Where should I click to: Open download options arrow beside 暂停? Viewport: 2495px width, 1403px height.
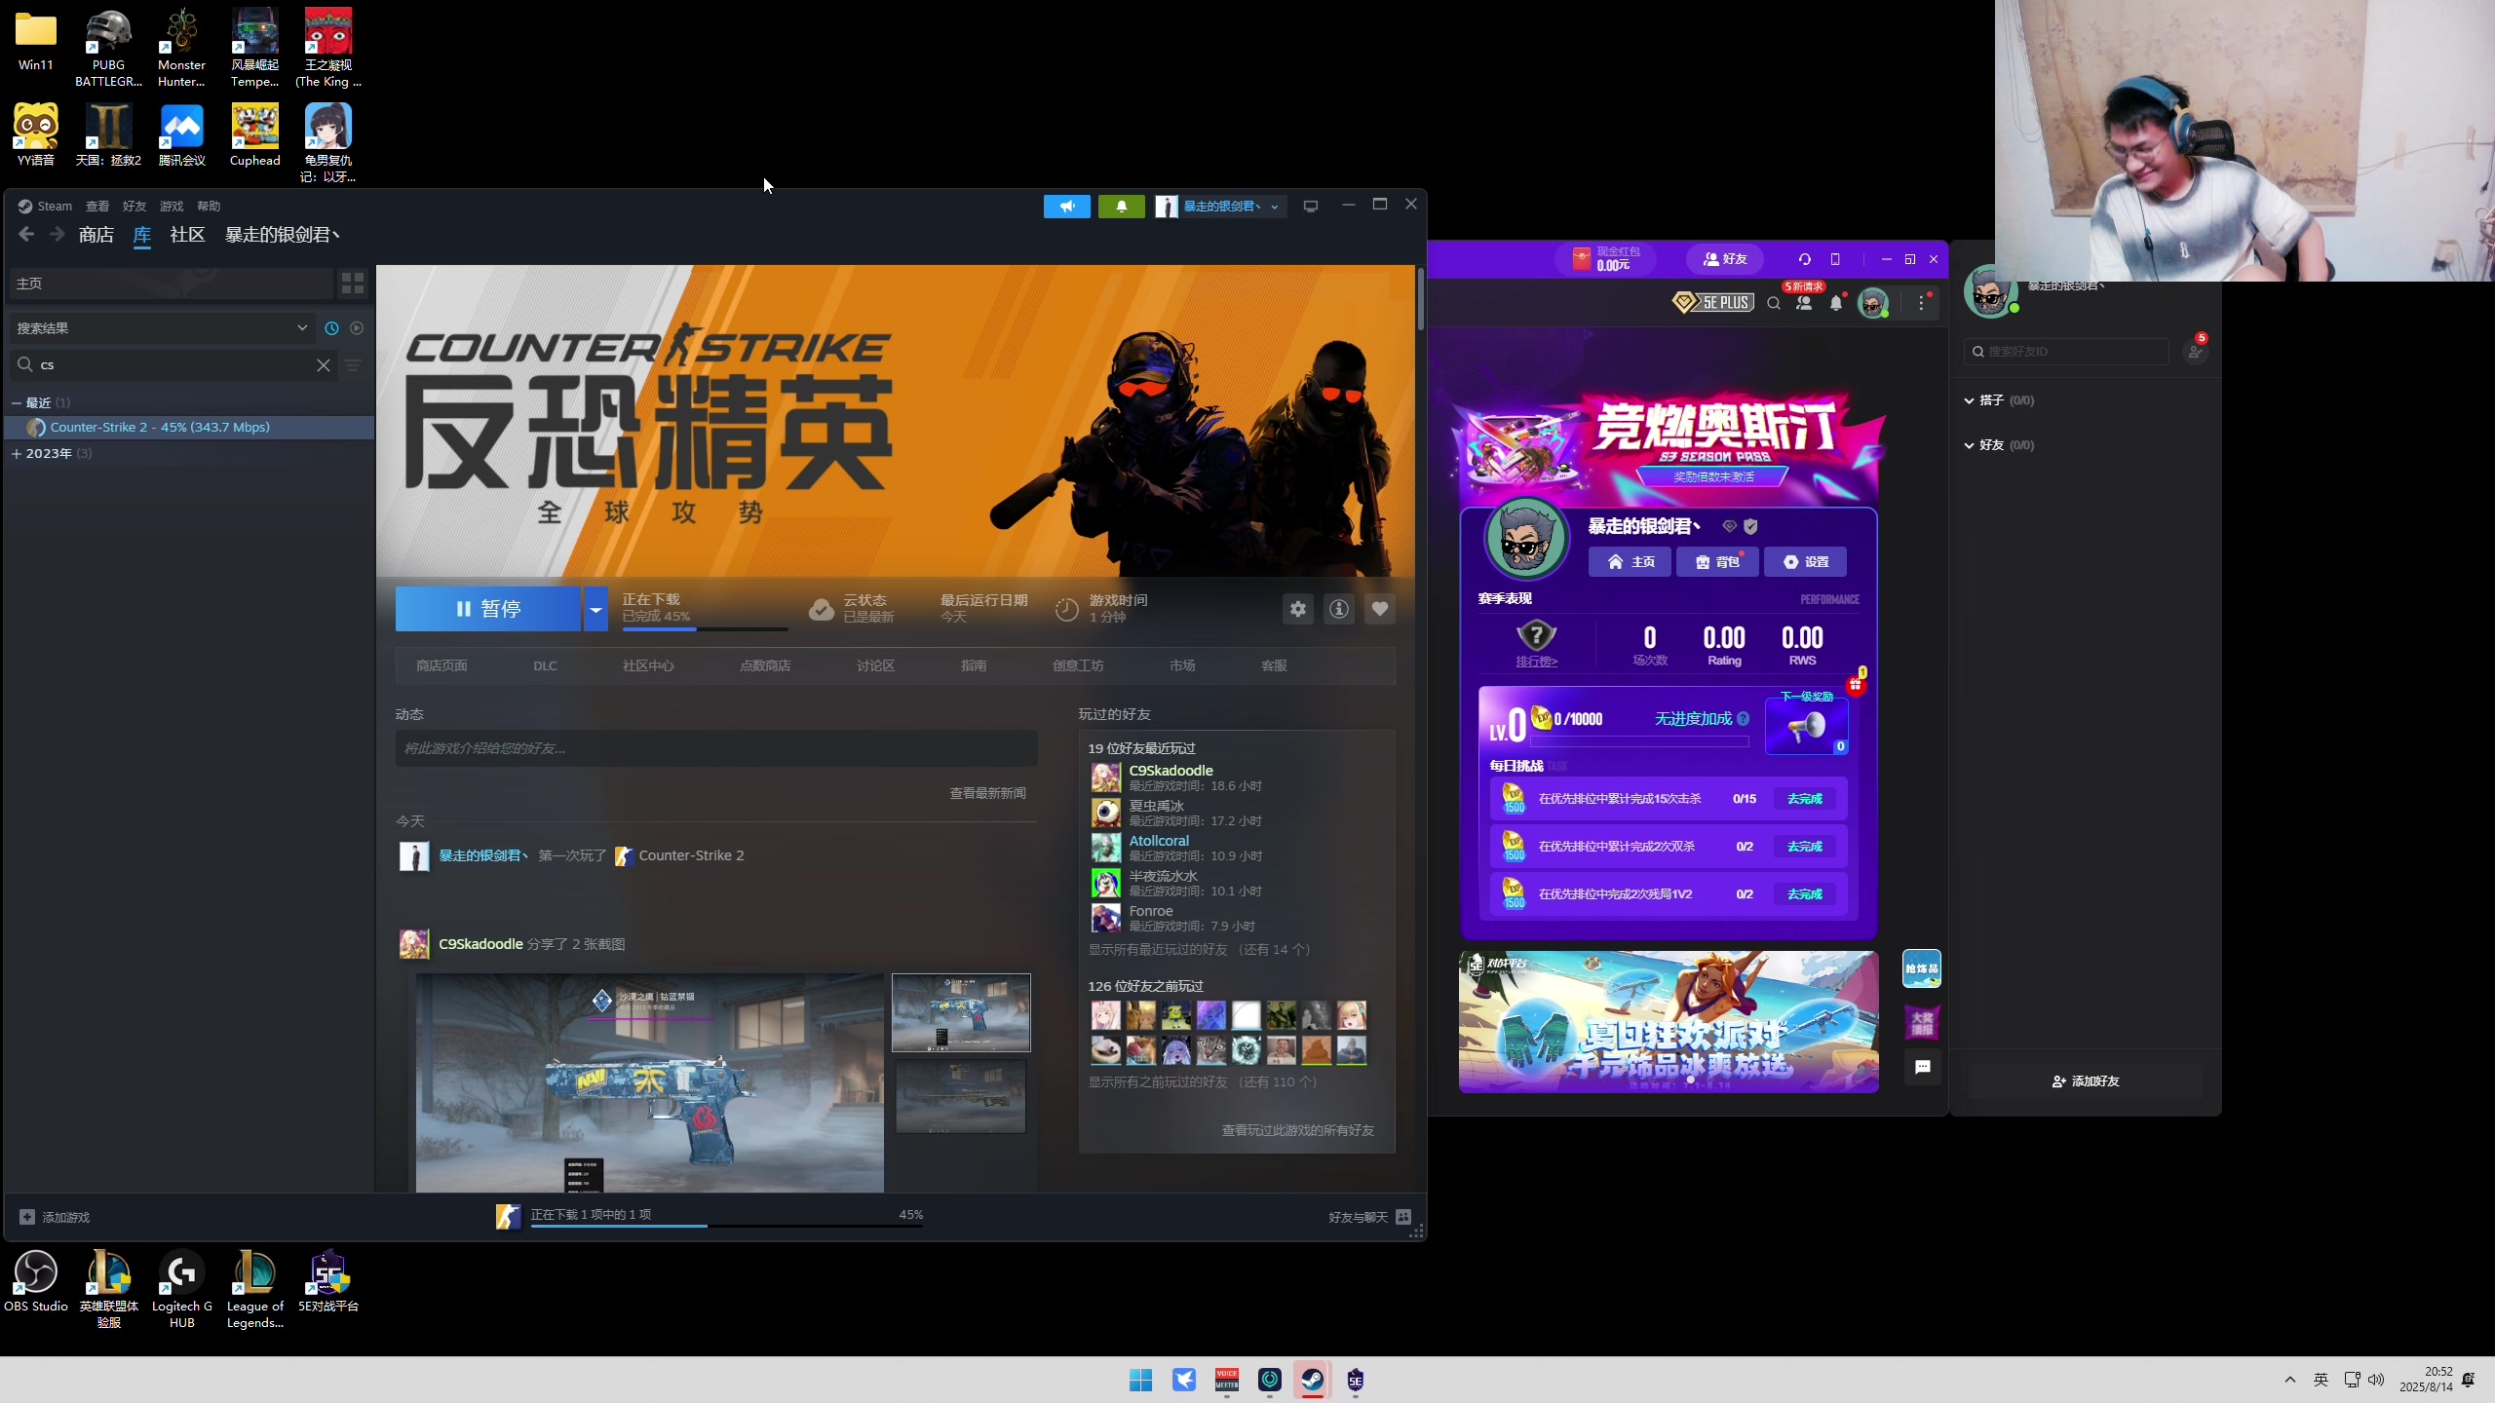coord(595,609)
